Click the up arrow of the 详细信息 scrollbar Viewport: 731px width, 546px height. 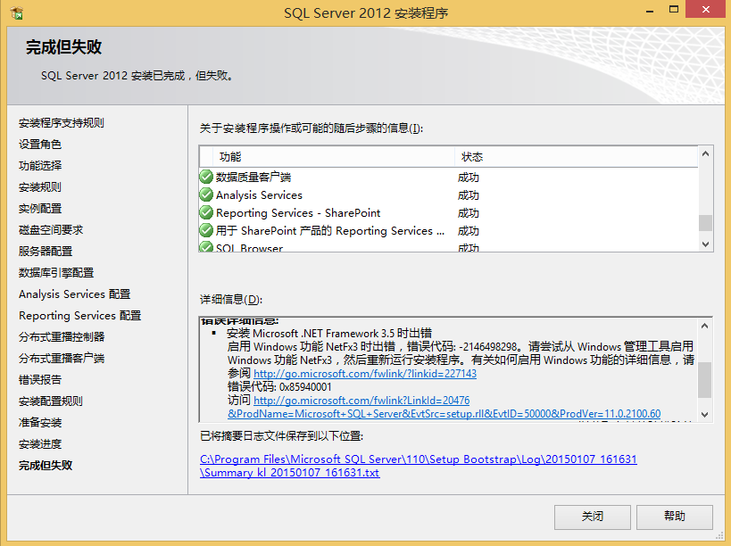coord(705,327)
